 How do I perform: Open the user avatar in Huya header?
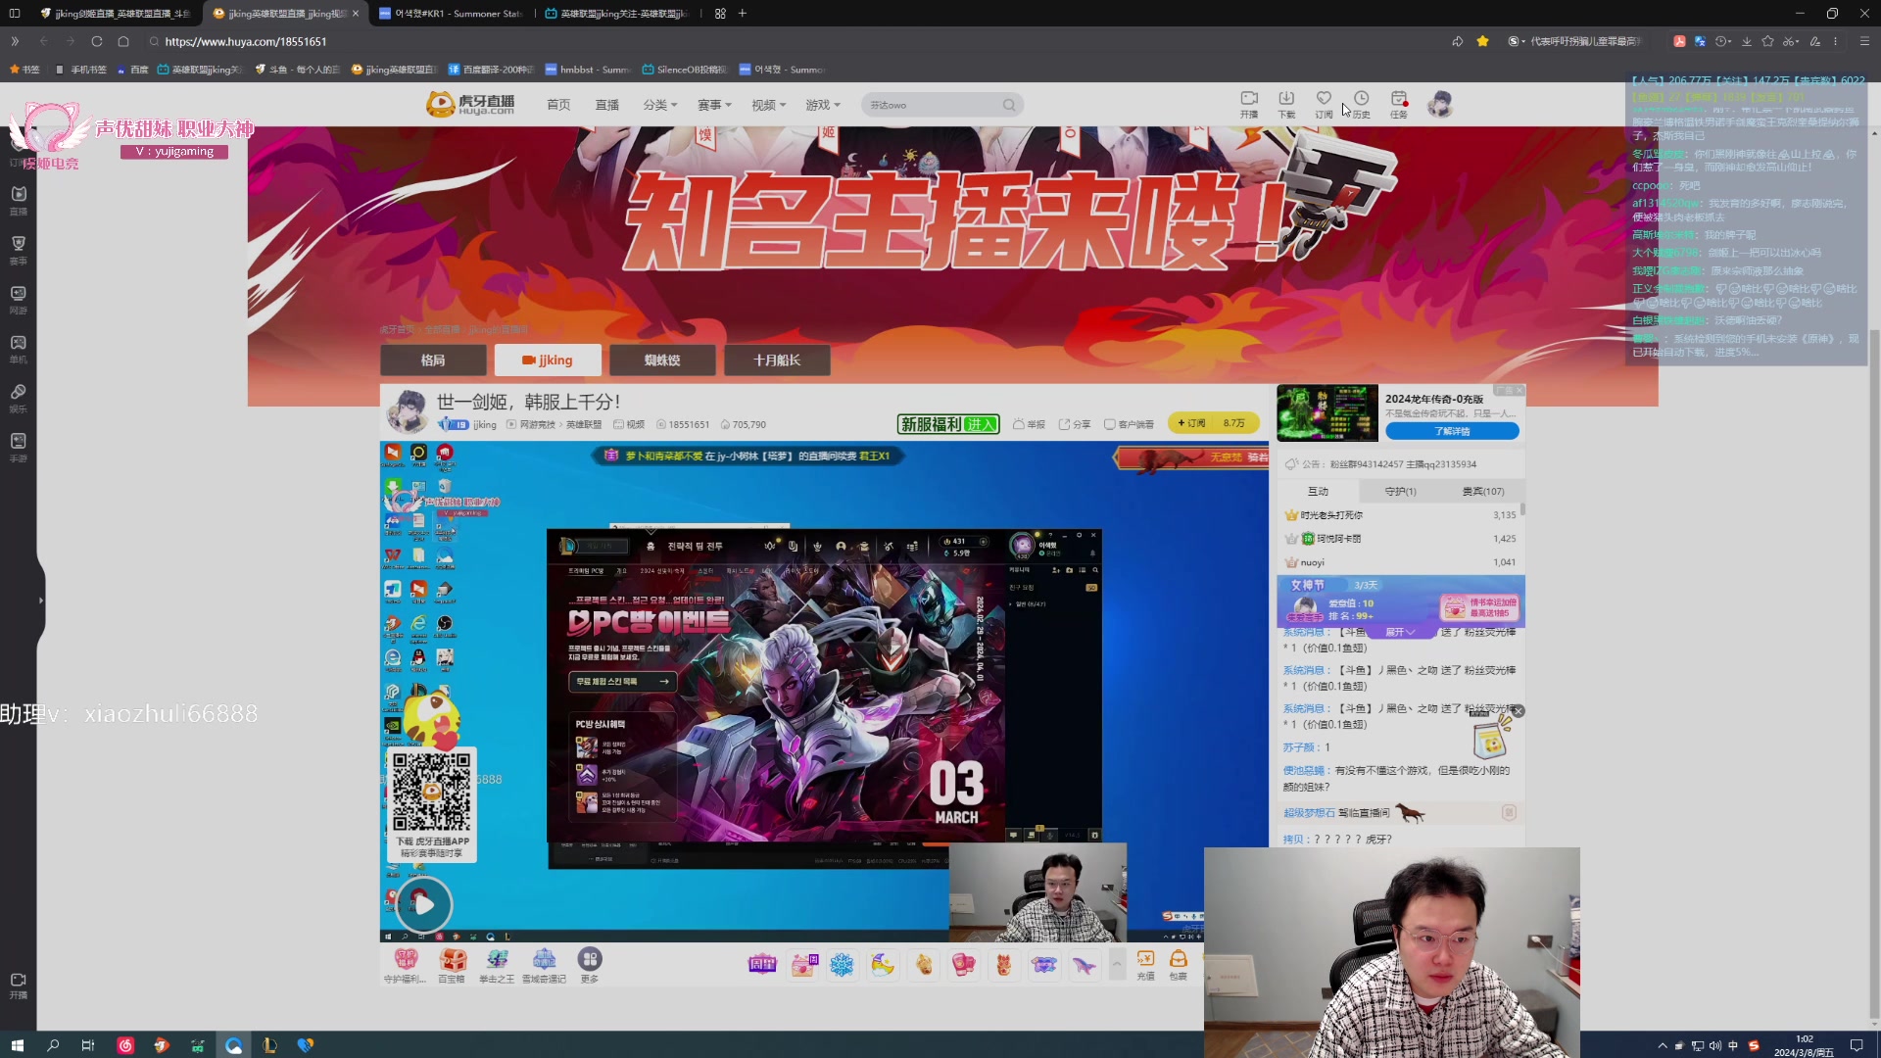pyautogui.click(x=1440, y=104)
